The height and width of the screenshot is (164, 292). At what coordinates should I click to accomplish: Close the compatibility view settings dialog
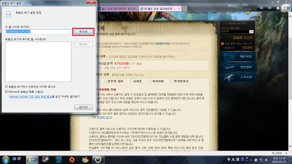pyautogui.click(x=91, y=2)
